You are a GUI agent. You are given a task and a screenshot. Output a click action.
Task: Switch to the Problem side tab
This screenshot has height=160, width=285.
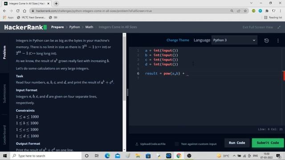coord(4,52)
